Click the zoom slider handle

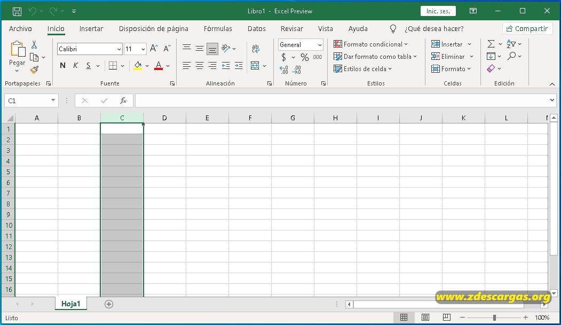click(494, 318)
